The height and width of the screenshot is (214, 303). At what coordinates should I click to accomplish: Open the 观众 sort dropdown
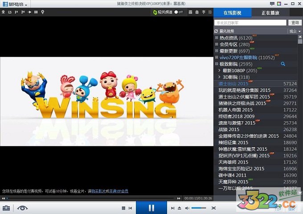pyautogui.click(x=295, y=31)
